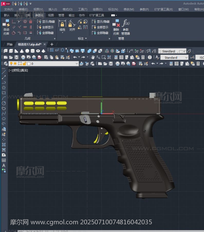
Task: Open the 文件(F) menu
Action: (x=8, y=9)
